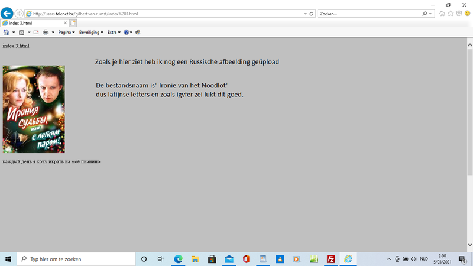Screen dimensions: 473x266
Task: Click NLD language indicator
Action: [424, 259]
